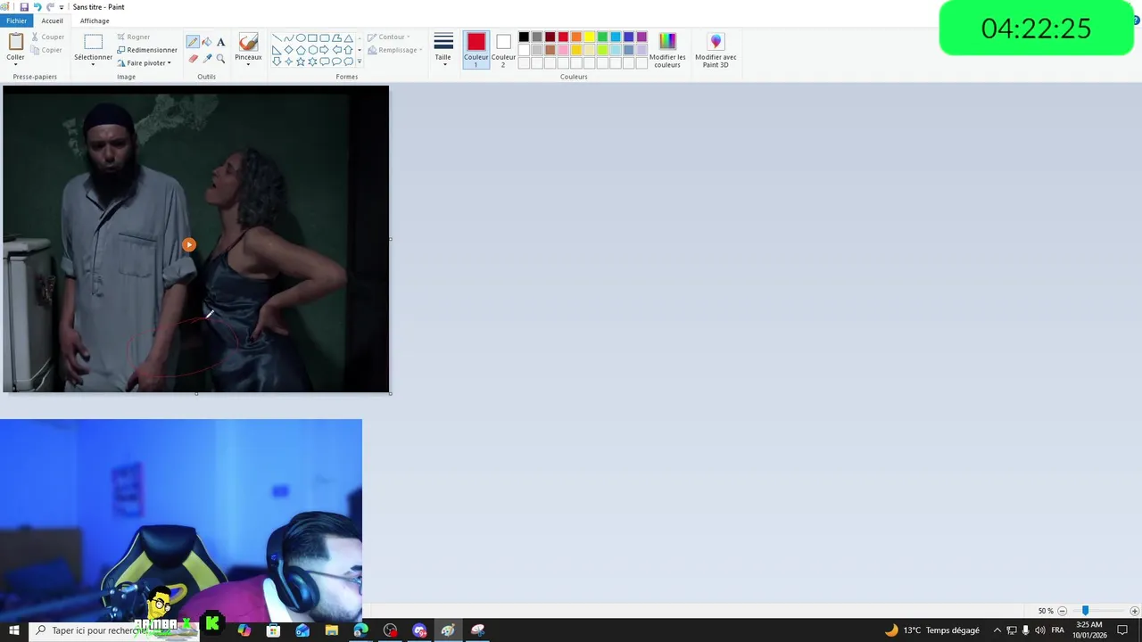The image size is (1142, 642).
Task: Zoom in with the plus button
Action: coord(1134,611)
